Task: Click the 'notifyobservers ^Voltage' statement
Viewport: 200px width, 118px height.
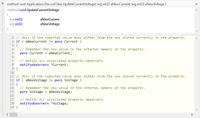Action: (x=44, y=103)
